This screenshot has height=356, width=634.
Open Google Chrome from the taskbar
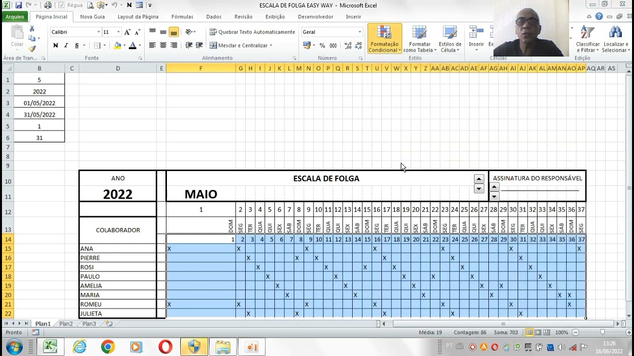[107, 347]
